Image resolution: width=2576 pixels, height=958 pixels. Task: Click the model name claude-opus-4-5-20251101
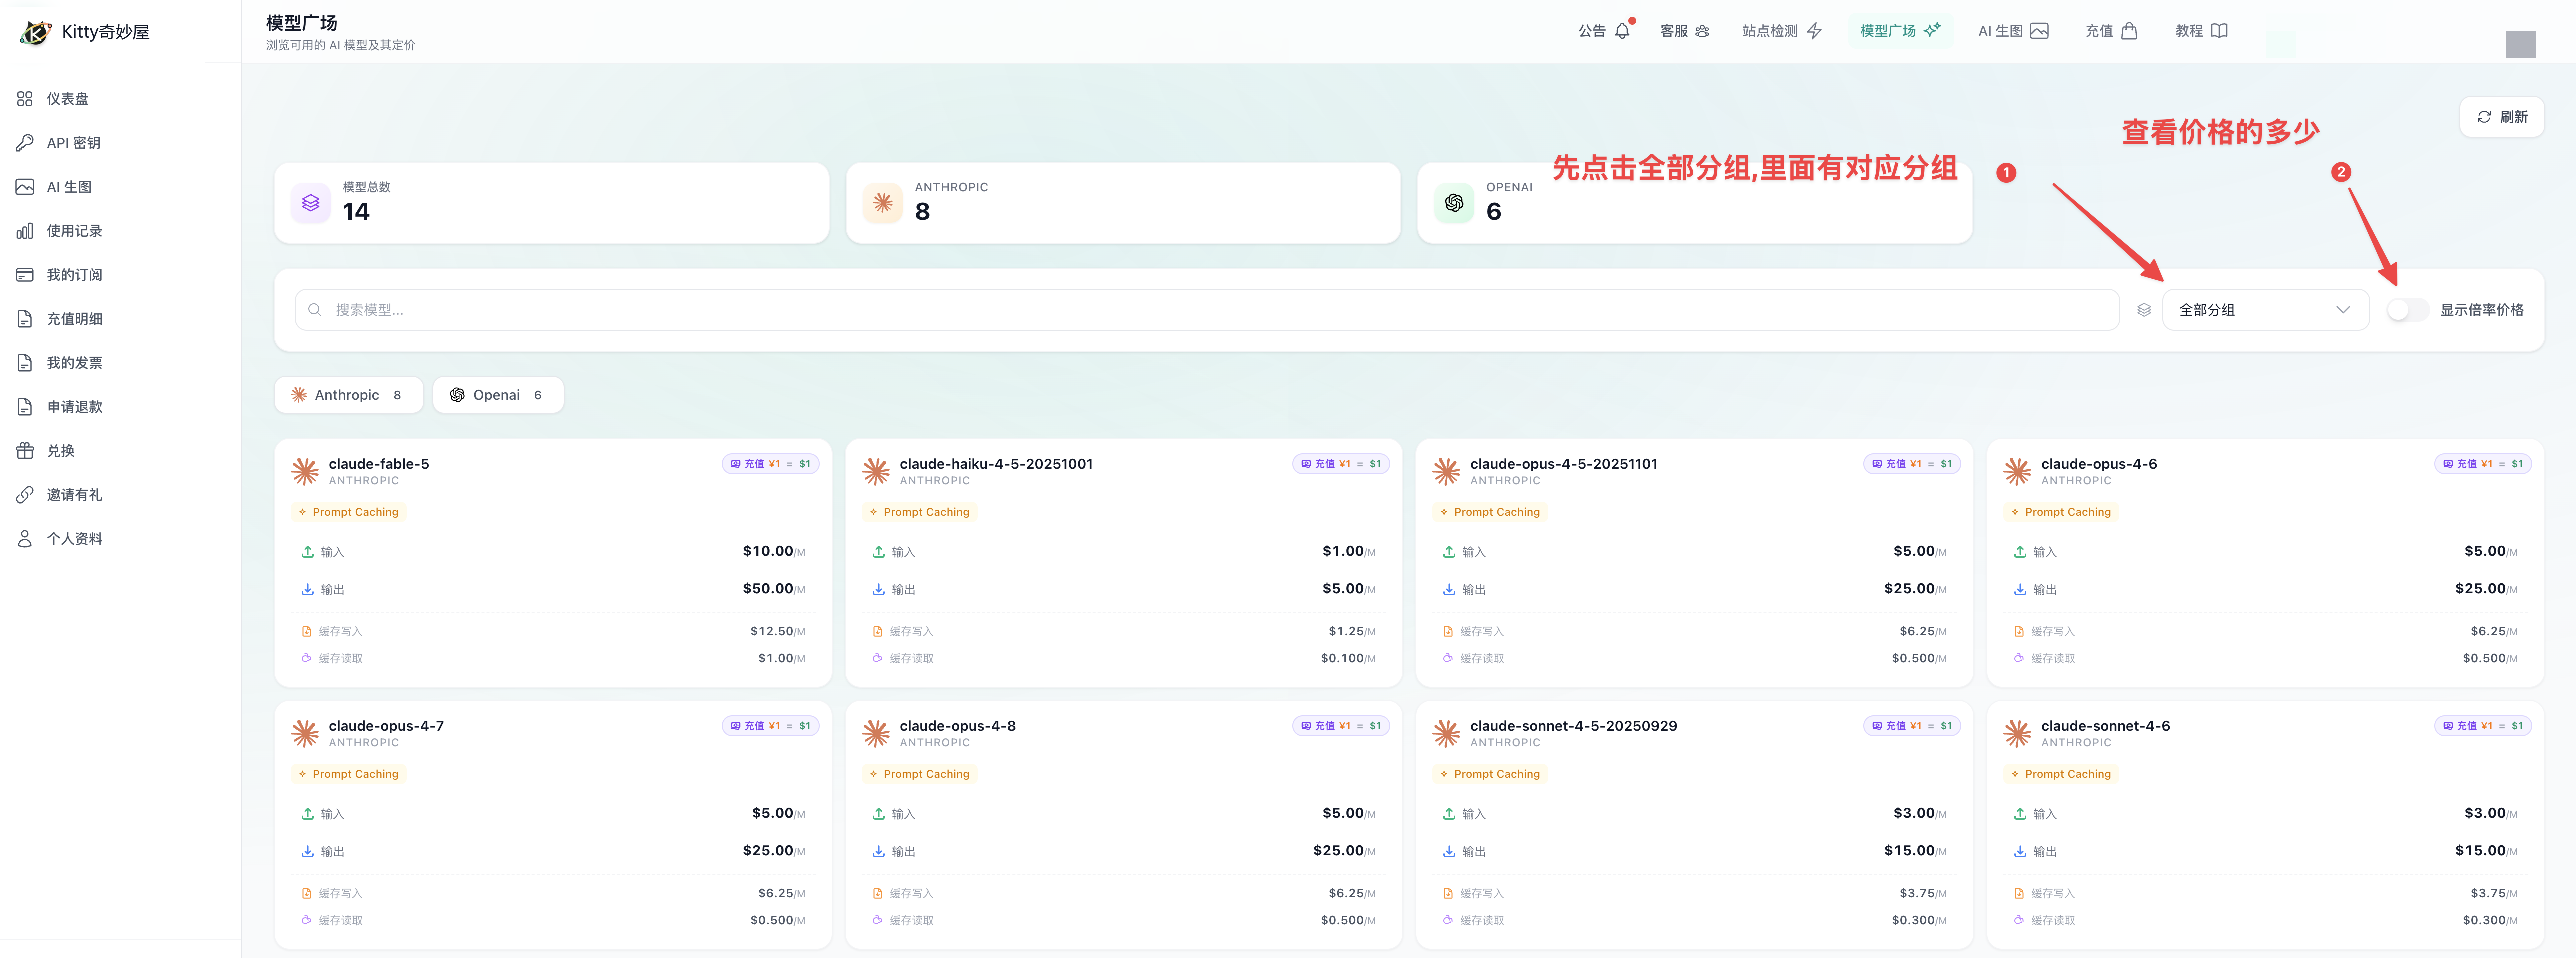coord(1564,464)
